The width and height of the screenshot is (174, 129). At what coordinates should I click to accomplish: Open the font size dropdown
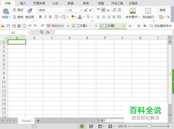click(x=81, y=10)
